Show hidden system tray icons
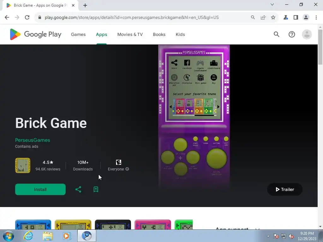Screen dimensions: 323x242 point(268,236)
